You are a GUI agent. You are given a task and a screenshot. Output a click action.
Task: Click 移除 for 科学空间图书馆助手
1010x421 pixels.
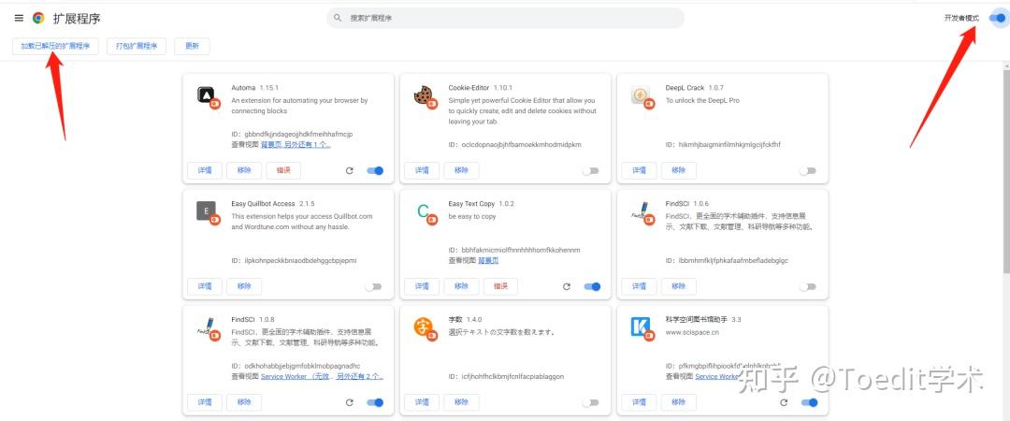[x=678, y=401]
